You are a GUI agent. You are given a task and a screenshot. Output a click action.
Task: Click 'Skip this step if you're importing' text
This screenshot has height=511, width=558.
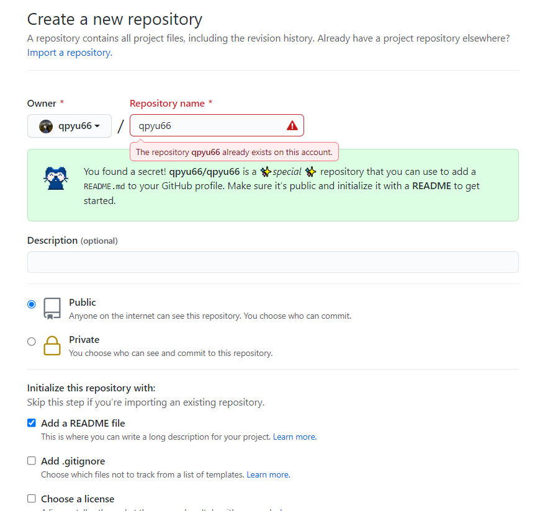(146, 402)
